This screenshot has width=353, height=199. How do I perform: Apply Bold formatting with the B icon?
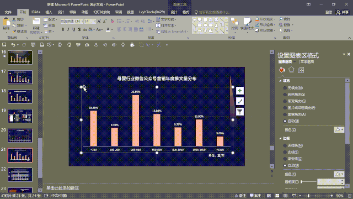pyautogui.click(x=63, y=29)
